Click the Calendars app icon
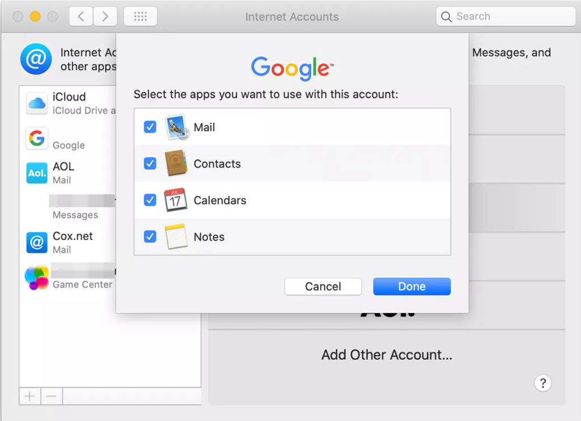 176,200
